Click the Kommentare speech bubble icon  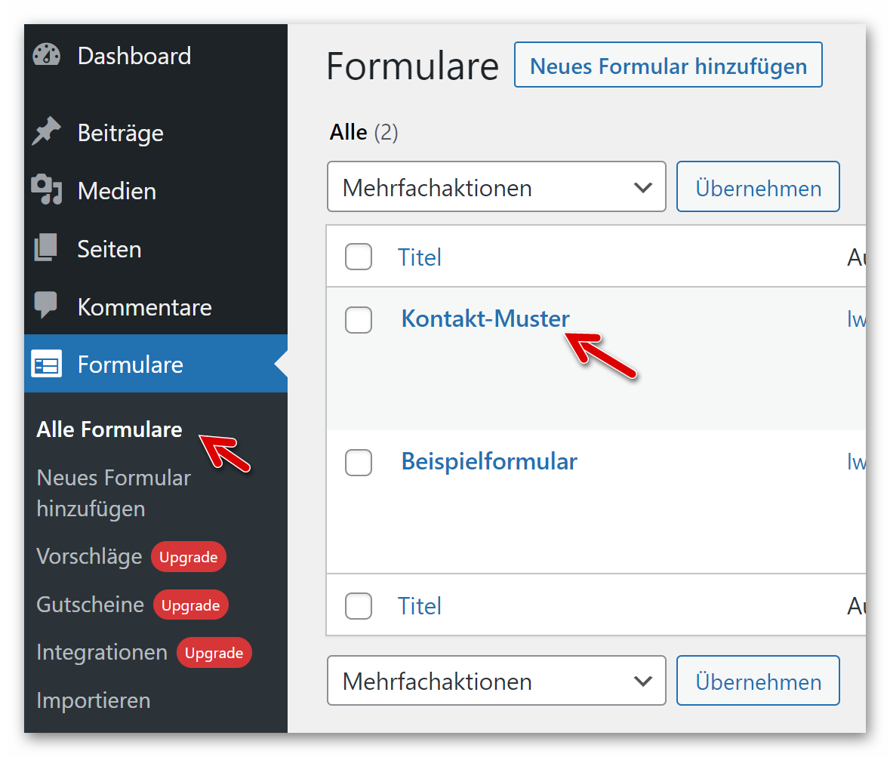click(x=46, y=306)
